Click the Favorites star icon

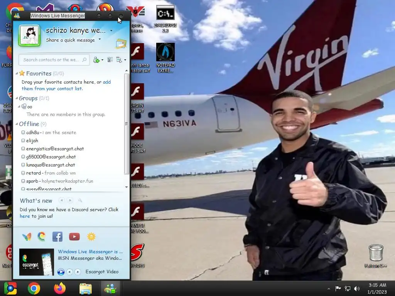pos(22,73)
